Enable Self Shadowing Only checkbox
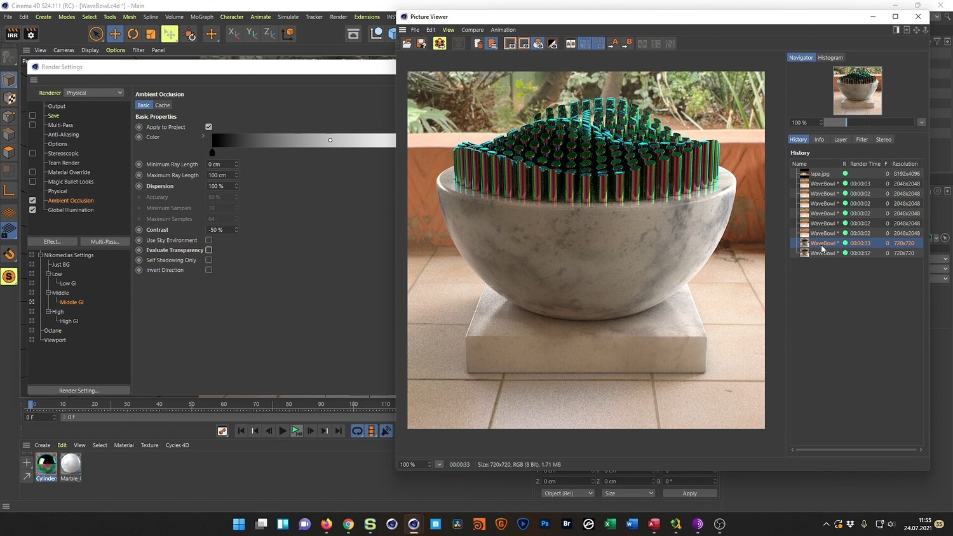This screenshot has height=536, width=953. [208, 260]
